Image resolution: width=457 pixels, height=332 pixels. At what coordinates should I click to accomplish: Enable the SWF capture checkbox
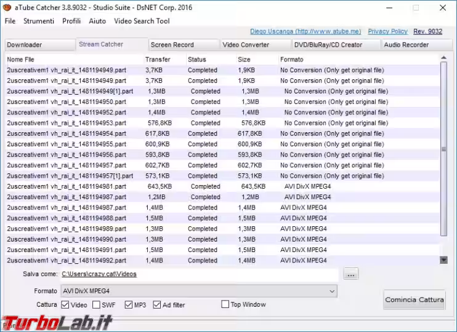(96, 305)
